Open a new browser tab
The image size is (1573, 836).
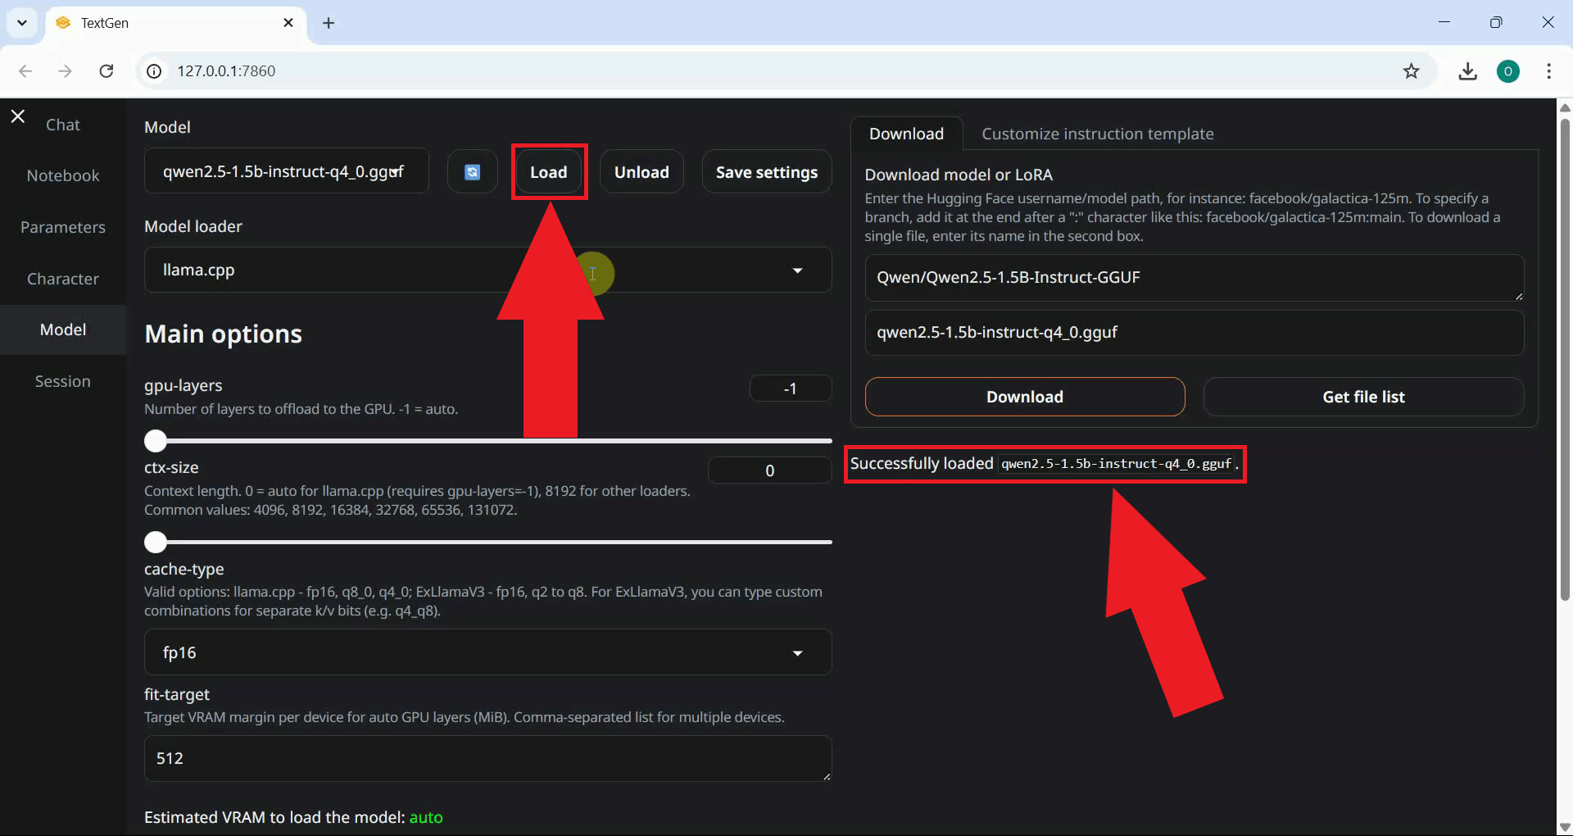tap(329, 23)
